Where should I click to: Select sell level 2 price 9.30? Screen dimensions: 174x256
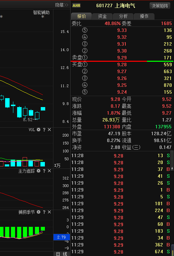(x=122, y=51)
